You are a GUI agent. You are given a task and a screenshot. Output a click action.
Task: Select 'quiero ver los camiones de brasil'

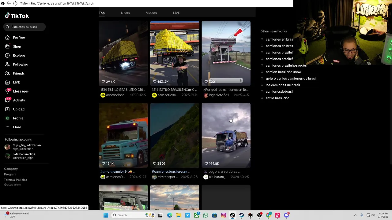pyautogui.click(x=291, y=79)
